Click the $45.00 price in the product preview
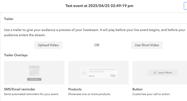This screenshot has width=187, height=101. tap(91, 76)
